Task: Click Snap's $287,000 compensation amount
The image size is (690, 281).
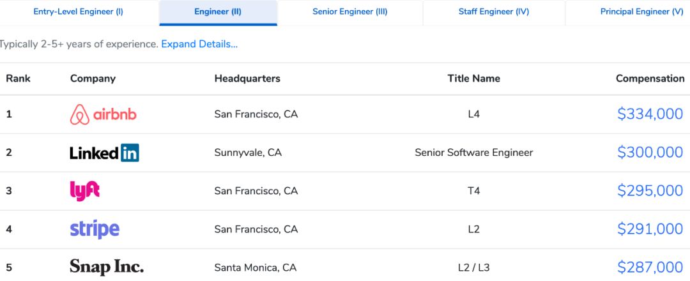Action: pyautogui.click(x=650, y=268)
